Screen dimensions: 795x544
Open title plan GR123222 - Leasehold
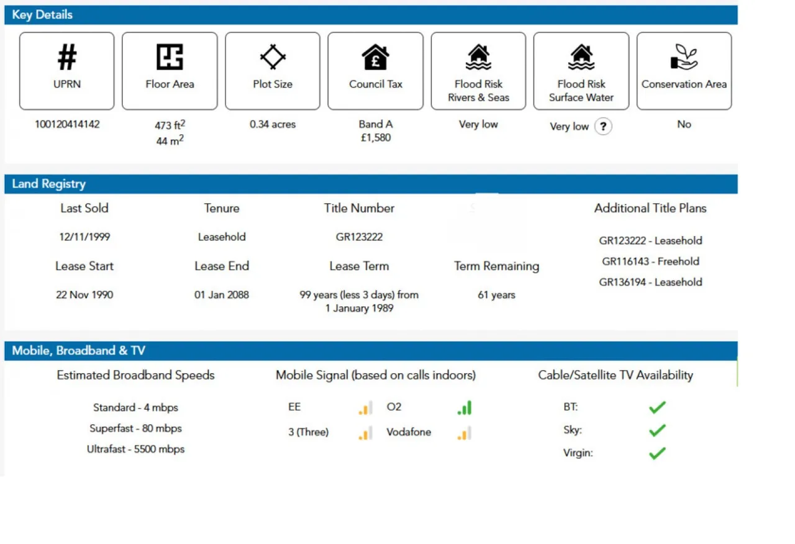(650, 241)
